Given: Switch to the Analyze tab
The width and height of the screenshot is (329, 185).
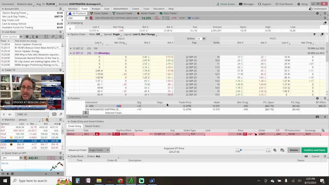Looking at the screenshot, I should [96, 9].
